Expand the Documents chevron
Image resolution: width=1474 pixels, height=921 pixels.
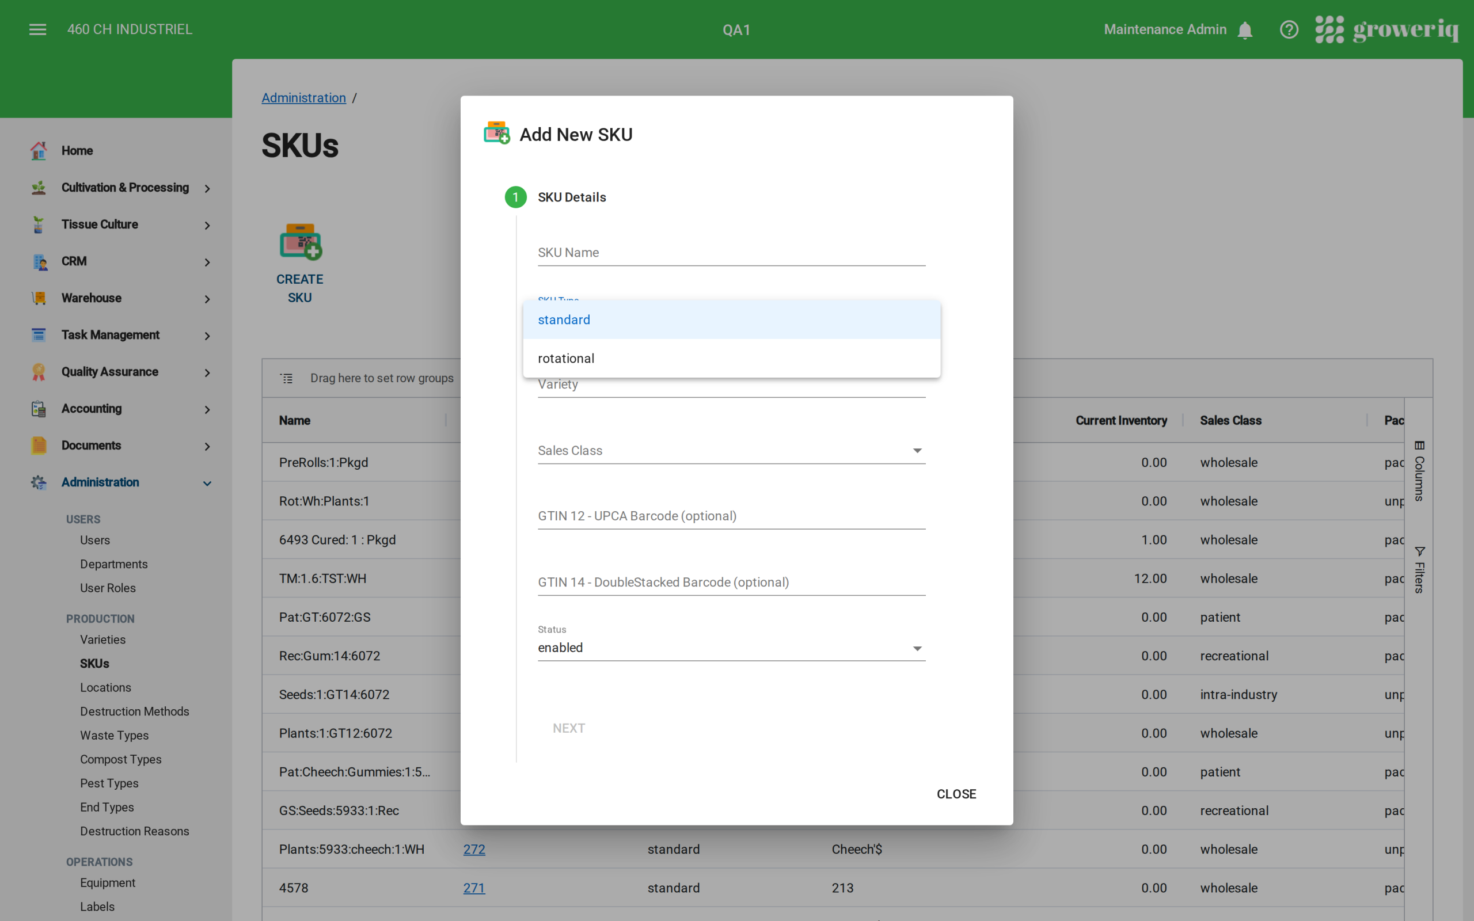tap(207, 447)
